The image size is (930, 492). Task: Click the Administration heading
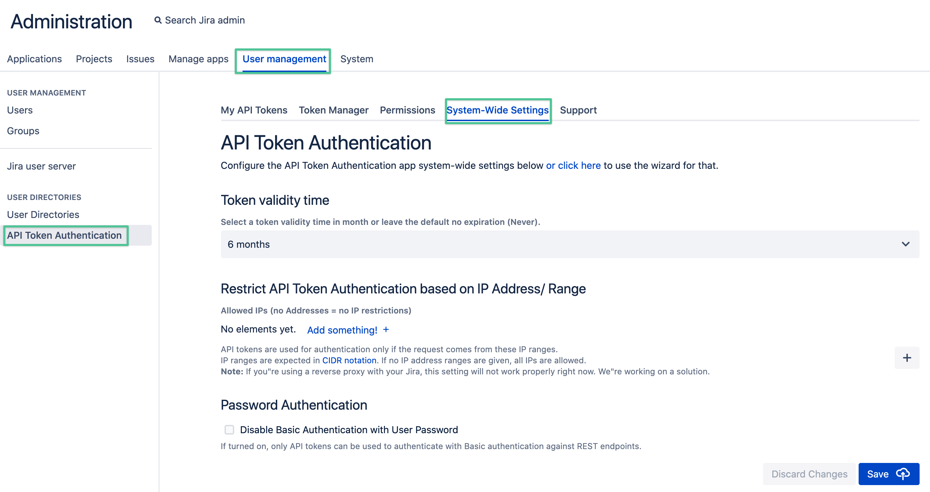pos(71,21)
